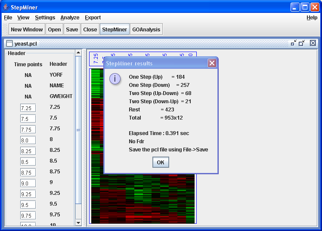The height and width of the screenshot is (231, 322).
Task: Click the 9.25 time point field
Action: (x=28, y=194)
